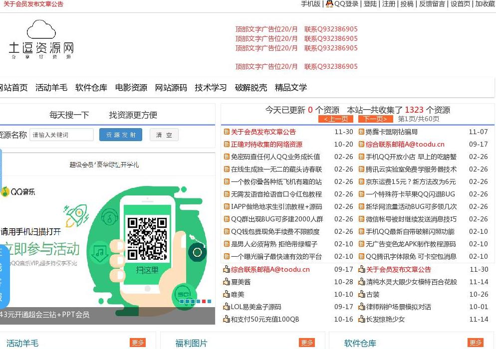Open article 微信帐号被封继续发送消息技巧
This screenshot has height=349, width=496.
click(x=411, y=219)
